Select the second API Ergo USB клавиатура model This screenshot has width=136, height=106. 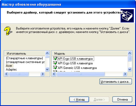tap(75, 63)
